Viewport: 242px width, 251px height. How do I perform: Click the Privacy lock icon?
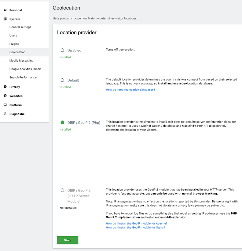click(5, 87)
